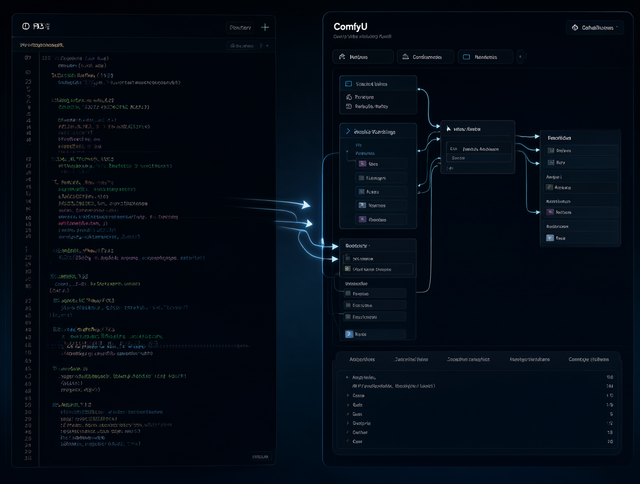
Task: Toggle the second square box under the lower-left node's subheading
Action: (x=348, y=305)
